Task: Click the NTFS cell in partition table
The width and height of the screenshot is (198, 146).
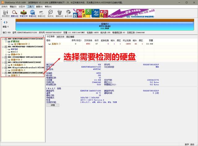Action: 88,44
